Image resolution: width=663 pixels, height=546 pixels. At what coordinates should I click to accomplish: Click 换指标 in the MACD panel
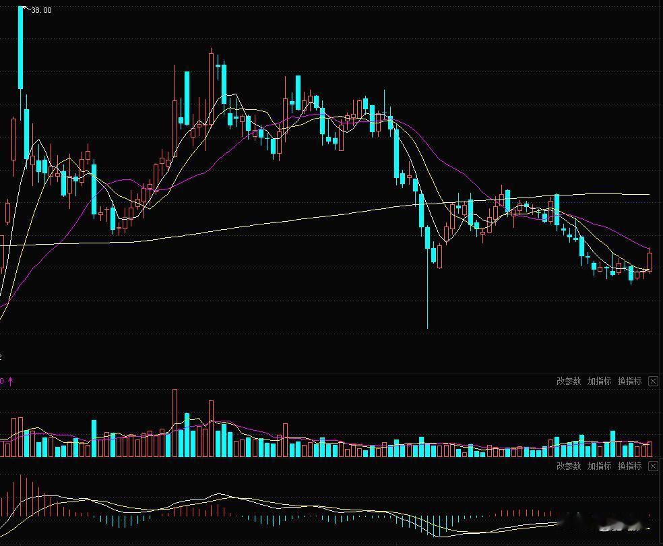point(629,466)
